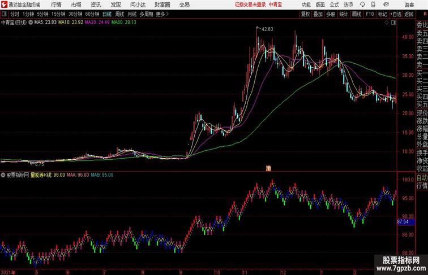Open the 选项 menu

pos(348,5)
